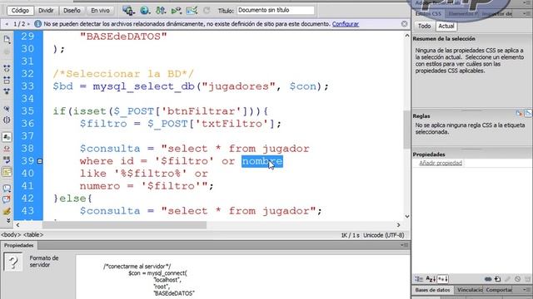533x299 pixels.
Task: Click the Unicode (UTF-8) status text
Action: coord(383,235)
